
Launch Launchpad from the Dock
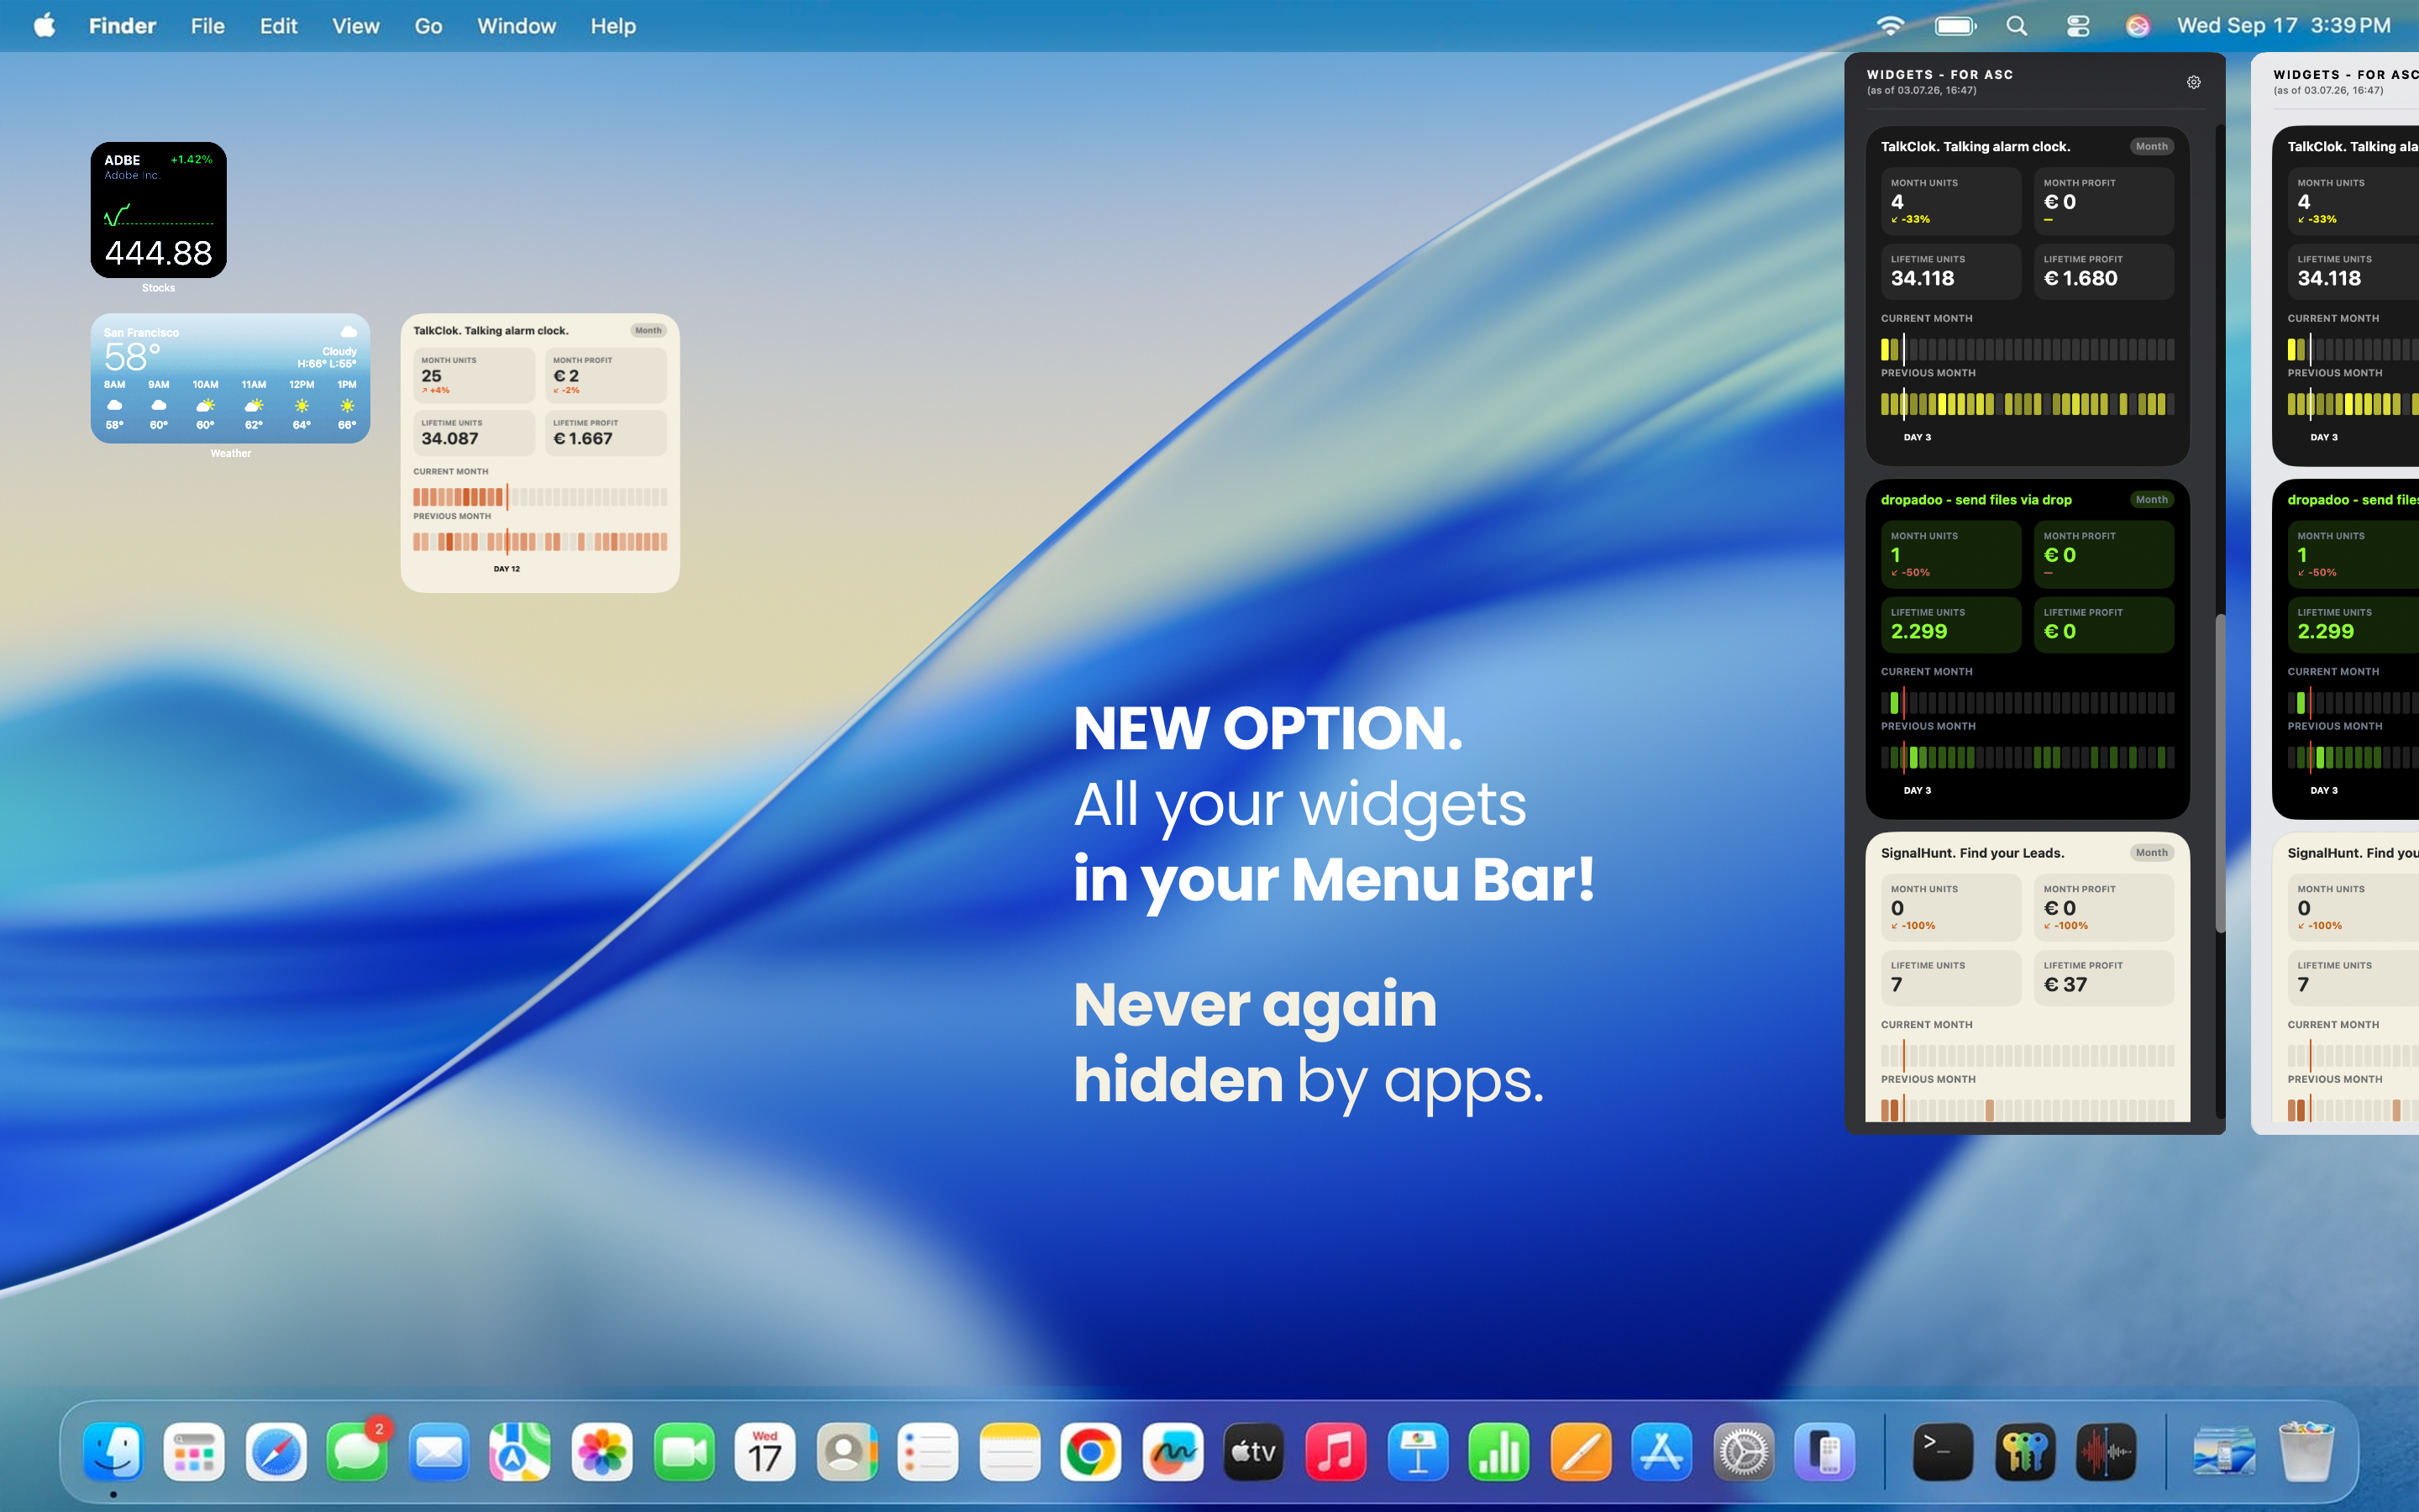click(194, 1451)
